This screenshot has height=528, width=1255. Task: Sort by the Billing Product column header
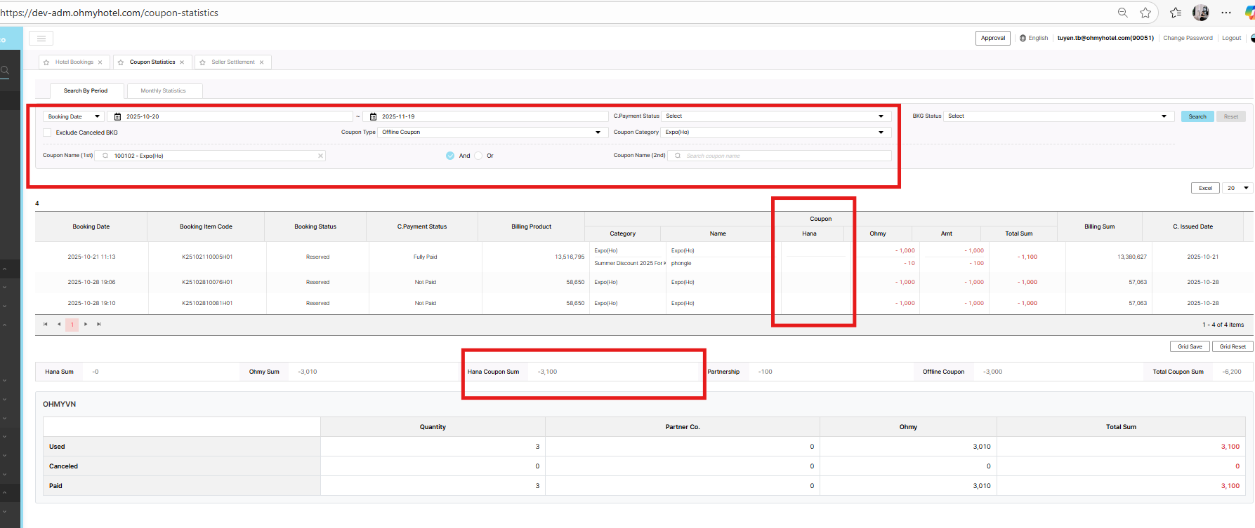pyautogui.click(x=531, y=226)
